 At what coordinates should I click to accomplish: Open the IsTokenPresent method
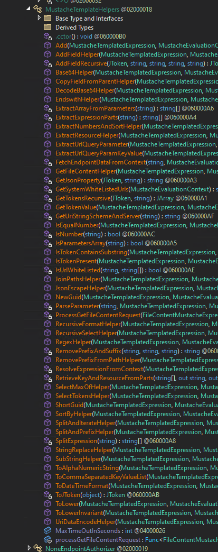75,261
